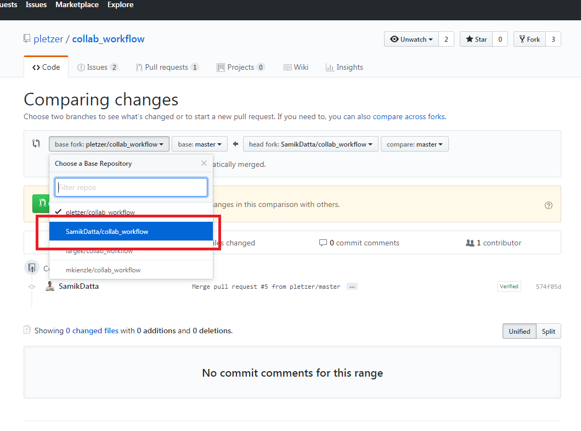
Task: Switch to the Issues tab
Action: (x=98, y=67)
